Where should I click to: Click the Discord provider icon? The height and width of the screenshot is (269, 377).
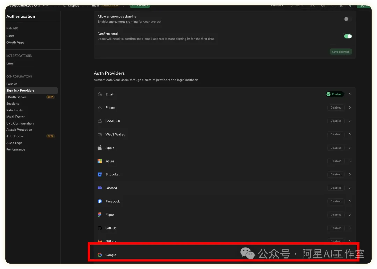[x=99, y=188]
